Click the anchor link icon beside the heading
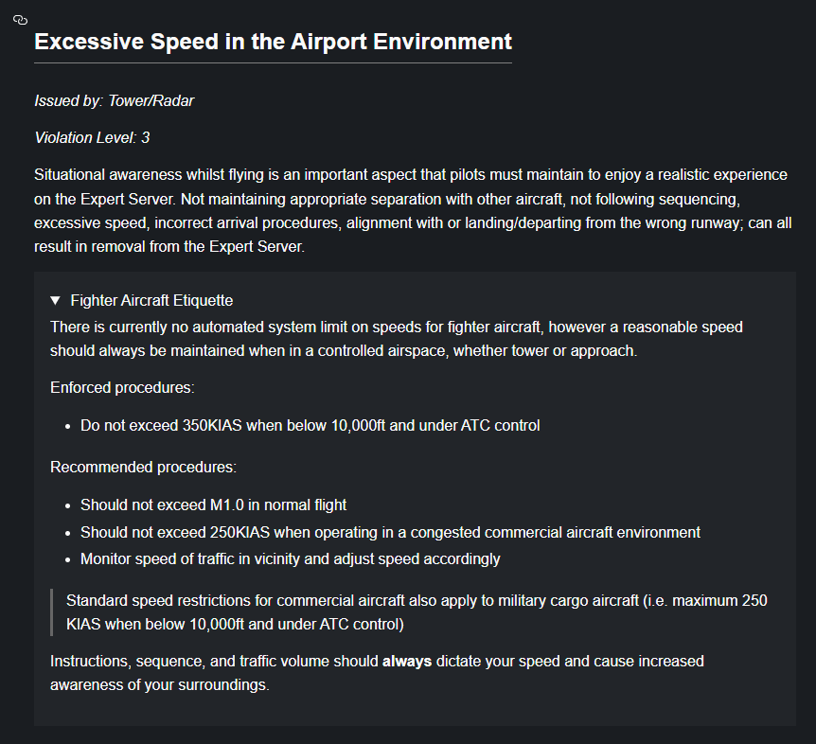Image resolution: width=816 pixels, height=744 pixels. (21, 21)
